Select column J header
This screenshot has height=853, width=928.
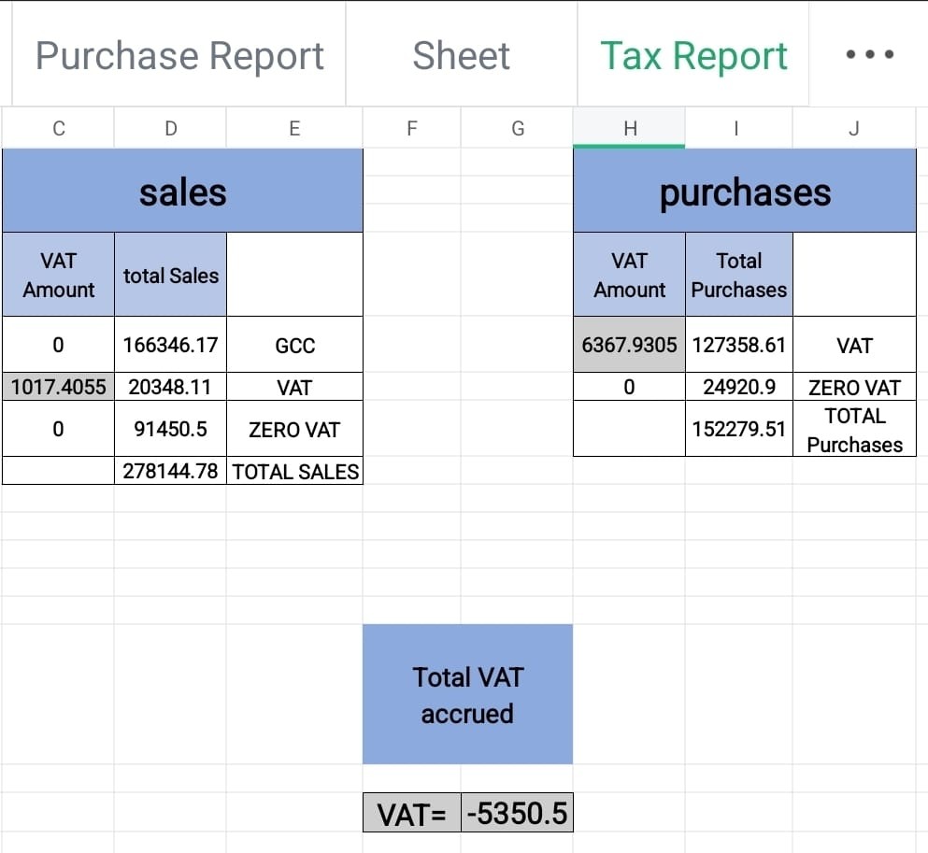(x=853, y=129)
